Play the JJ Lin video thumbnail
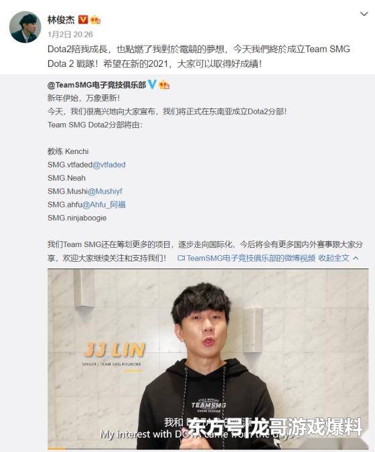 pyautogui.click(x=208, y=359)
